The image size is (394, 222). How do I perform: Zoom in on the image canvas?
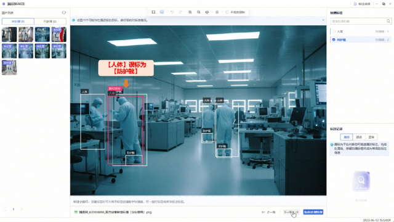pyautogui.click(x=190, y=12)
